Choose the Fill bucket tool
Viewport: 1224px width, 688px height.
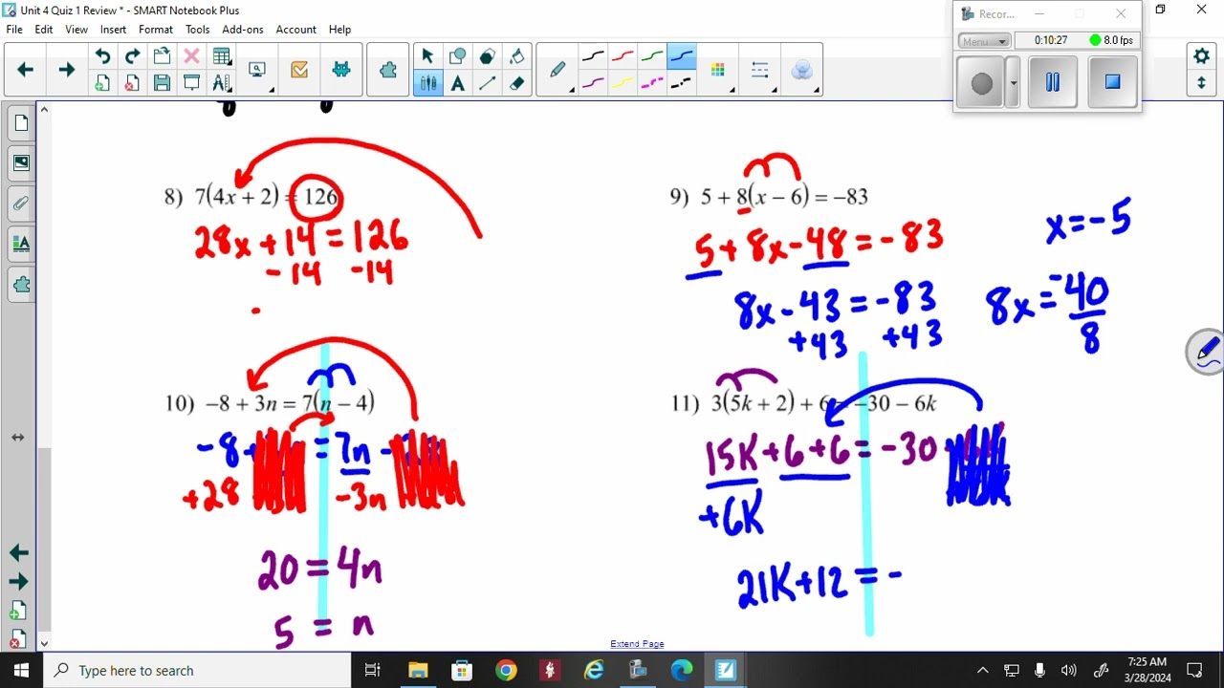click(x=516, y=56)
